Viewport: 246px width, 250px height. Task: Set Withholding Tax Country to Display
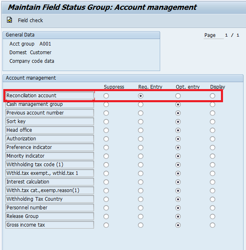tap(212, 199)
